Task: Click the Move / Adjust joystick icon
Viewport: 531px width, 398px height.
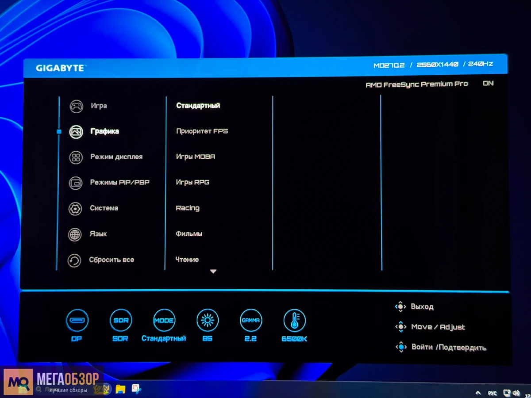Action: 400,327
